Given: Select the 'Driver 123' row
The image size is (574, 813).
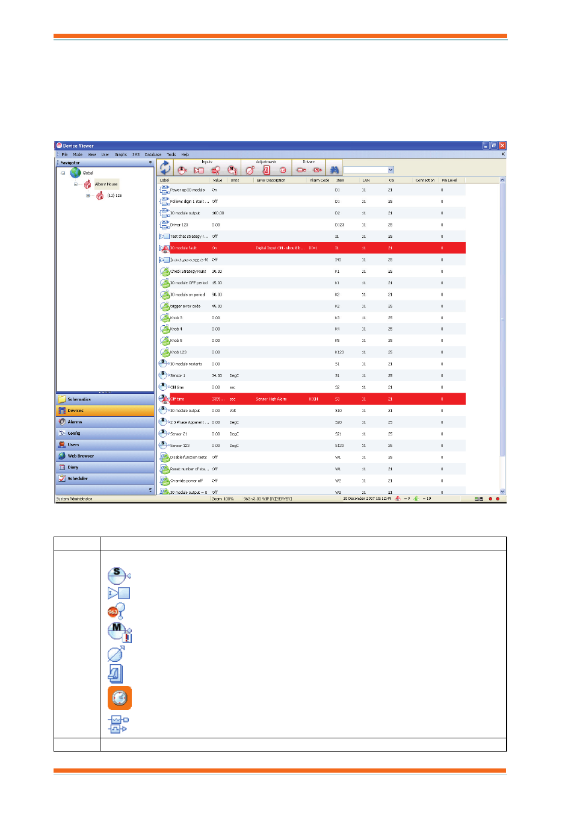Looking at the screenshot, I should pos(312,225).
